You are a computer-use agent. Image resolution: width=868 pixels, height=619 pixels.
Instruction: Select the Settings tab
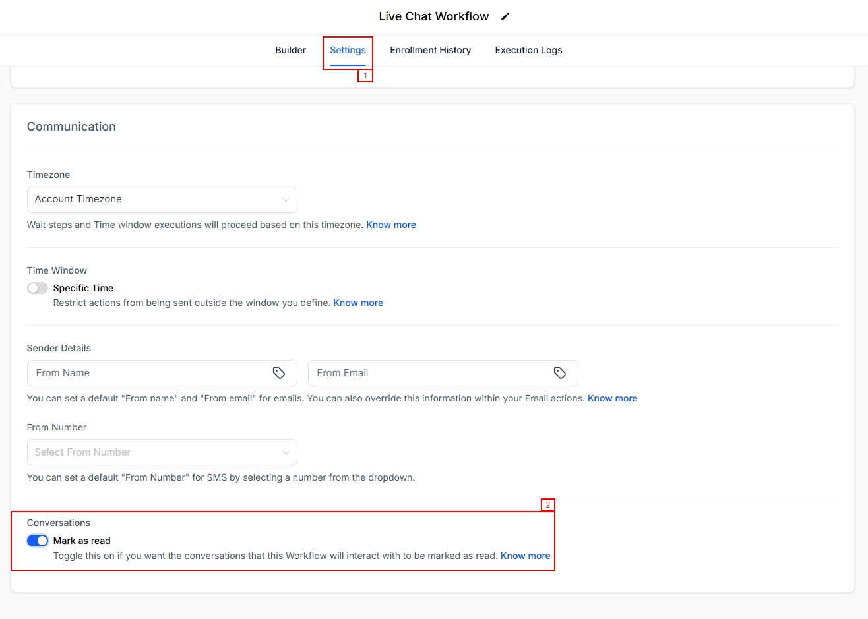(x=348, y=50)
